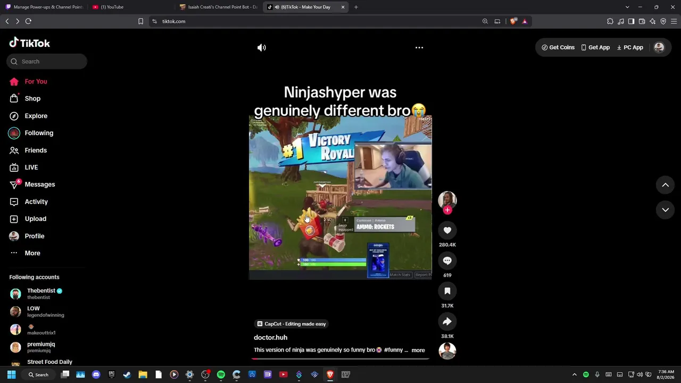This screenshot has width=681, height=383.
Task: Open the browser tab search dropdown
Action: click(627, 7)
